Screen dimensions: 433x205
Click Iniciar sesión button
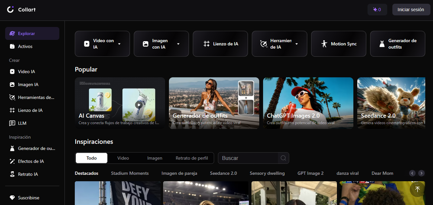pos(411,10)
